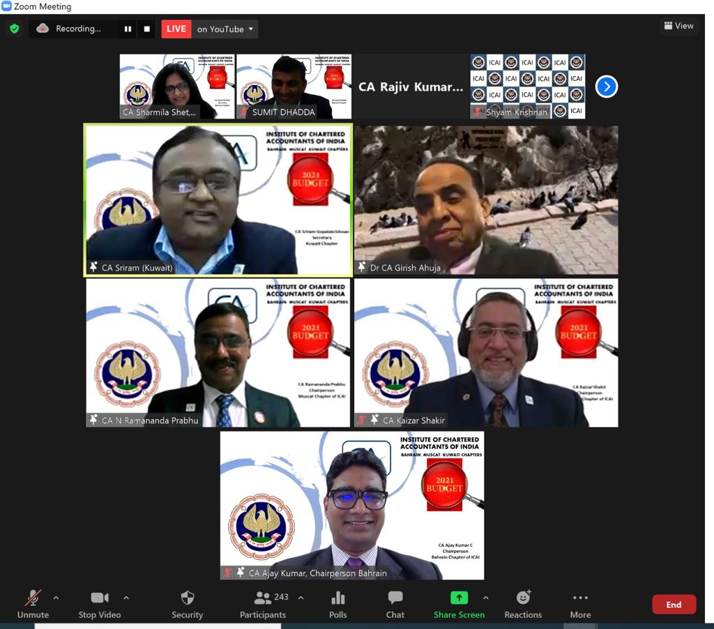Stop the cloud recording
The width and height of the screenshot is (714, 629).
click(x=146, y=29)
